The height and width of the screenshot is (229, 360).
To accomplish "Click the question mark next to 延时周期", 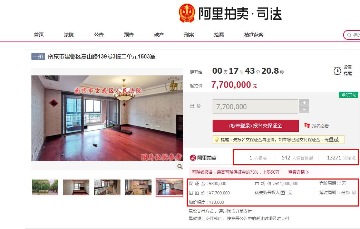I will point(354,192).
